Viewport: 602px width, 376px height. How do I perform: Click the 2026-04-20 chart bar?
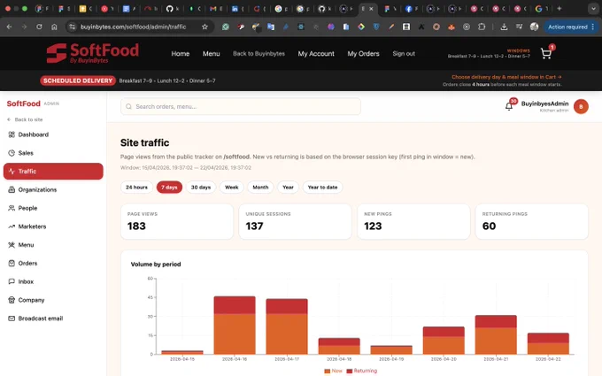444,341
